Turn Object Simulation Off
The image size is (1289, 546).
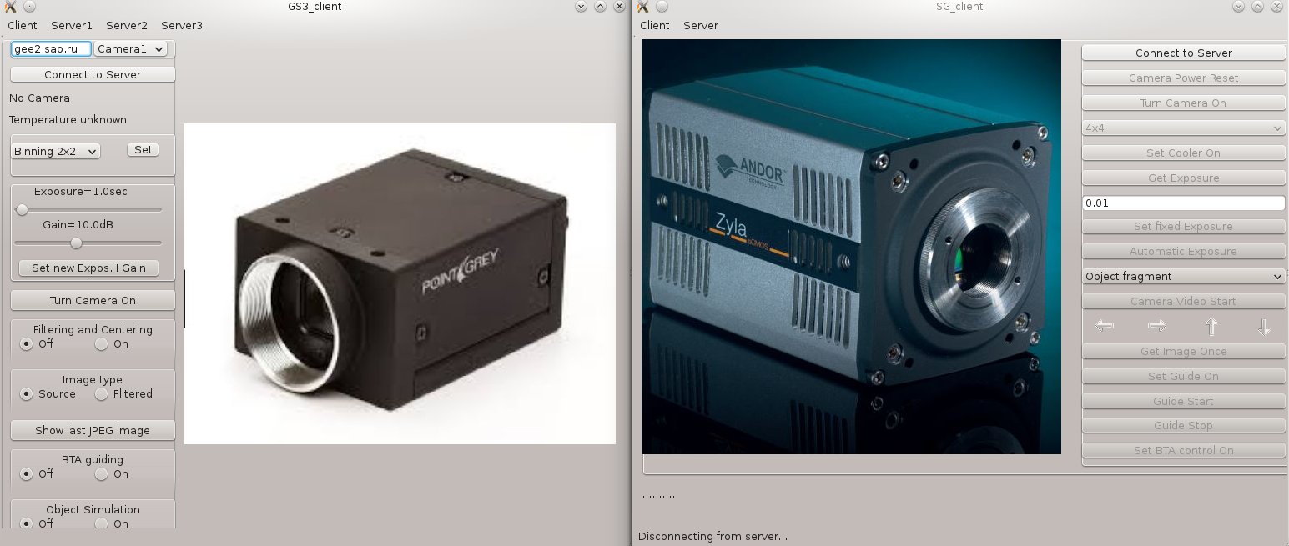26,523
